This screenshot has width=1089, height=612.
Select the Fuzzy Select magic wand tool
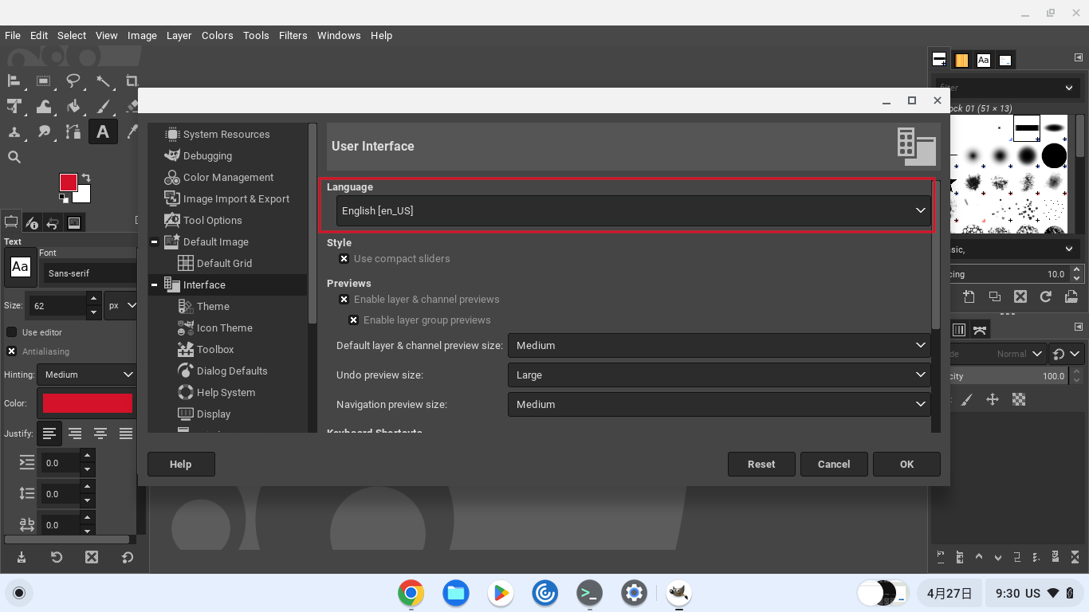103,80
